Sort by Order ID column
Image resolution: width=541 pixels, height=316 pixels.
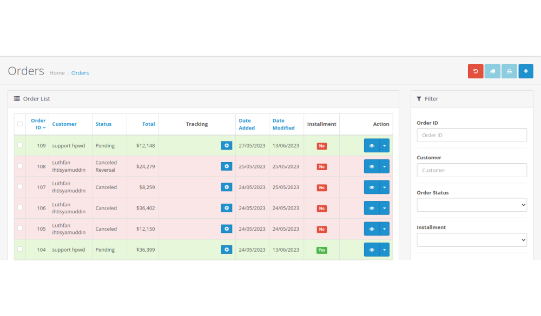[38, 124]
